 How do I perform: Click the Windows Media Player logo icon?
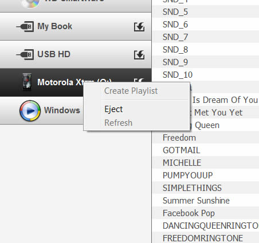pos(30,110)
